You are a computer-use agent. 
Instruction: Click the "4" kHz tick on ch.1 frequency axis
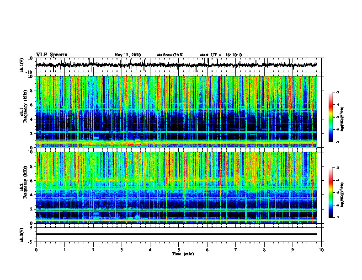point(32,119)
